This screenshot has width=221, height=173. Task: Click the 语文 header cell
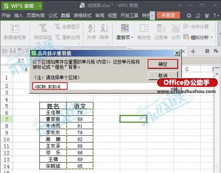click(x=80, y=106)
